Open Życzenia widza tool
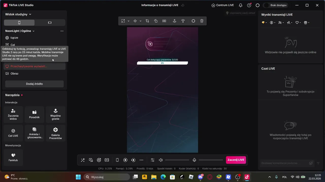The image size is (325, 182). (x=13, y=115)
